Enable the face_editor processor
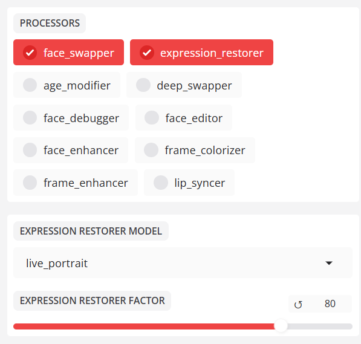The height and width of the screenshot is (344, 361). [184, 118]
